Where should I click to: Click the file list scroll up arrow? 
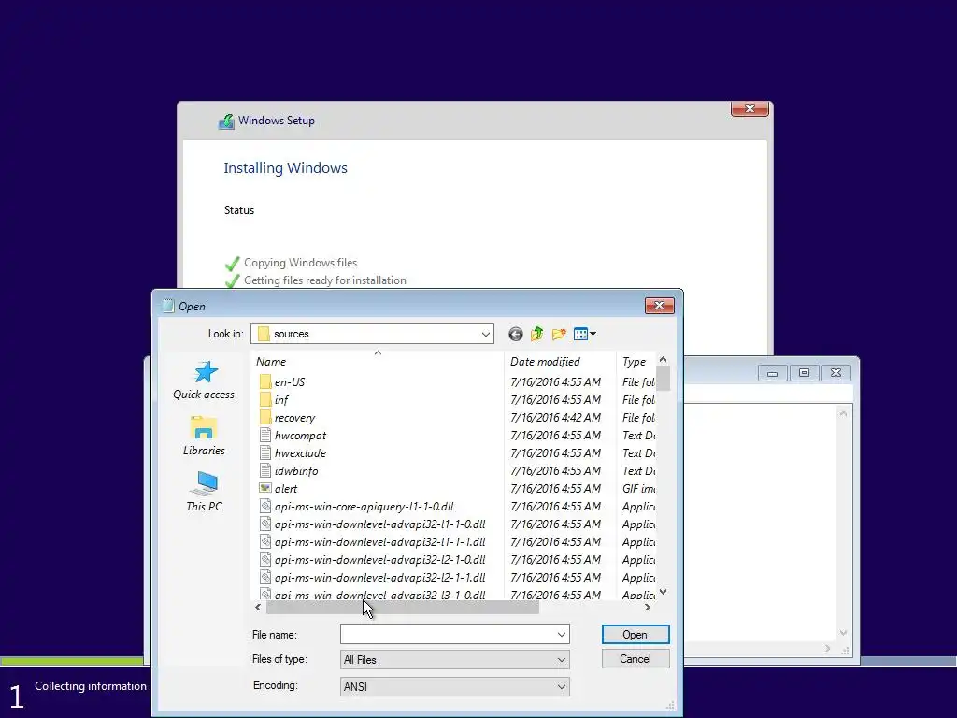point(664,360)
